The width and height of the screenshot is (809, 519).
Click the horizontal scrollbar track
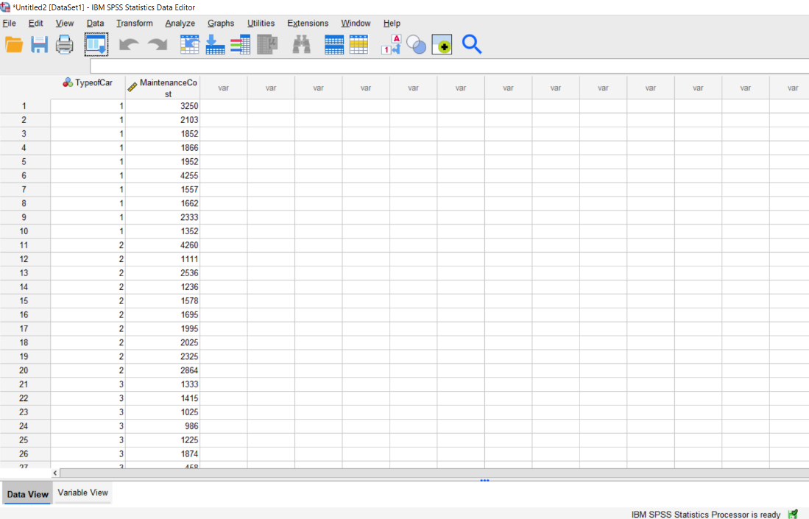click(x=434, y=473)
